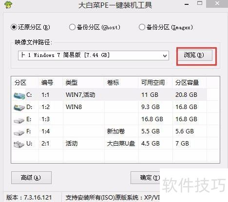Click the Windows 7 简易版 combo box
Viewport: 228px width, 202px height.
pos(94,55)
